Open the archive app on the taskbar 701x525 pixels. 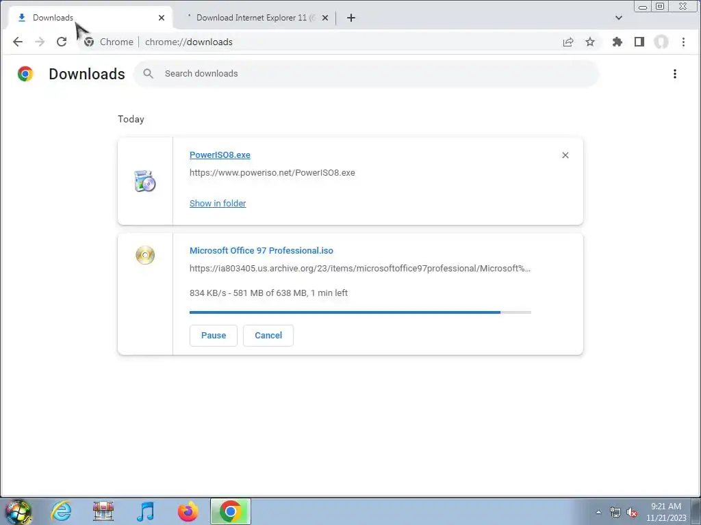[x=103, y=511]
